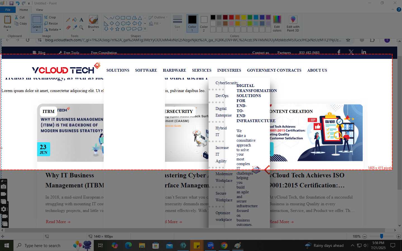This screenshot has width=402, height=251.
Task: Open the Rotate dropdown menu
Action: click(x=52, y=30)
